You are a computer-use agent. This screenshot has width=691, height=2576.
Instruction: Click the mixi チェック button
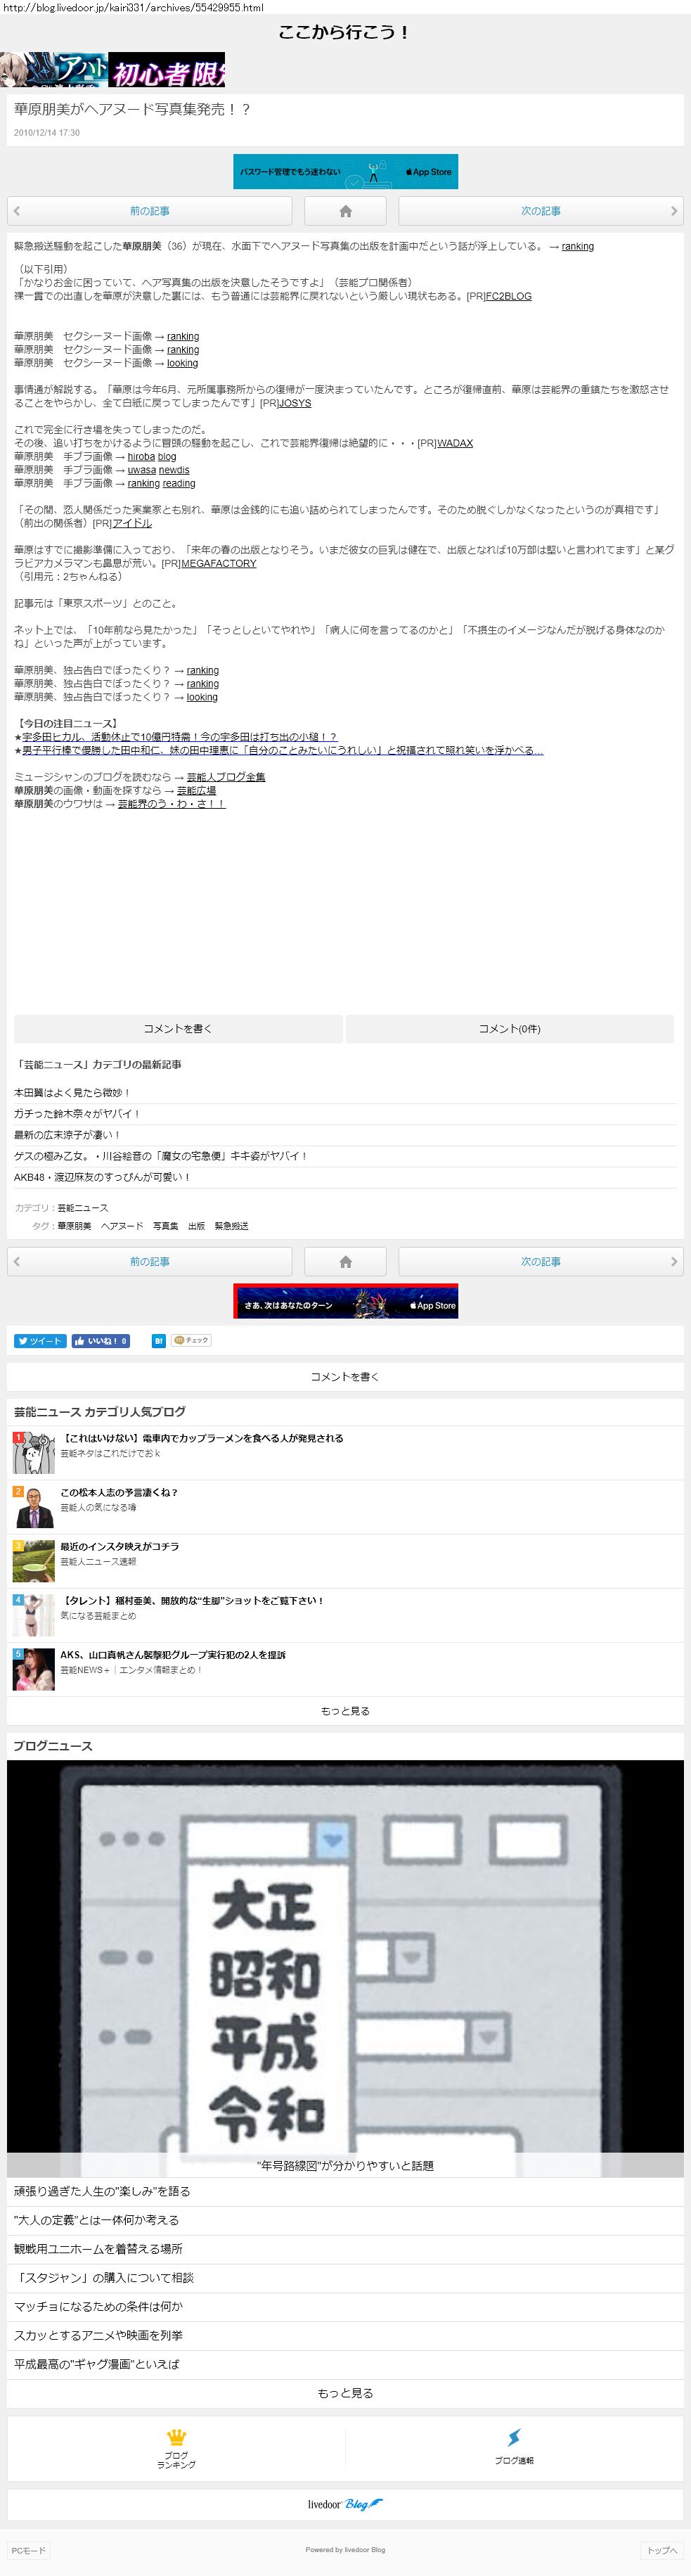click(x=191, y=1340)
